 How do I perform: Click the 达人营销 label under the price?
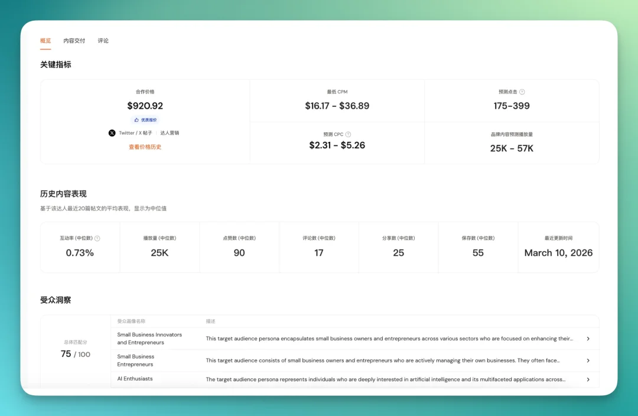pyautogui.click(x=170, y=133)
